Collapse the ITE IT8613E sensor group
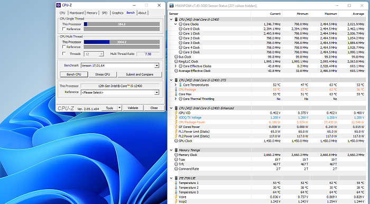The image size is (370, 204). pos(171,178)
